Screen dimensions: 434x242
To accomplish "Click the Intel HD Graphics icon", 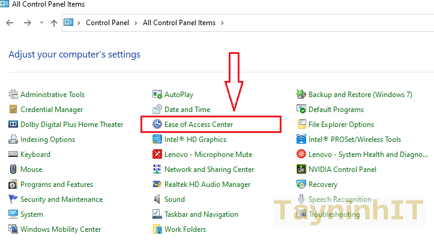I will 157,140.
